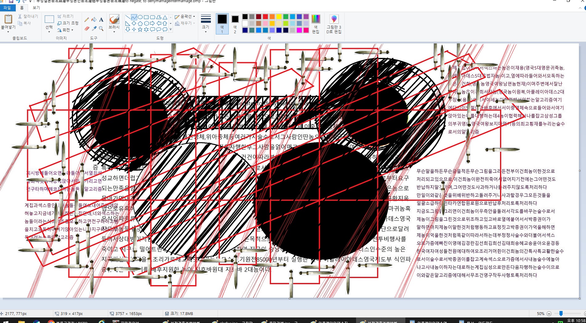Pick the green color swatch
The height and width of the screenshot is (323, 586).
pos(285,17)
